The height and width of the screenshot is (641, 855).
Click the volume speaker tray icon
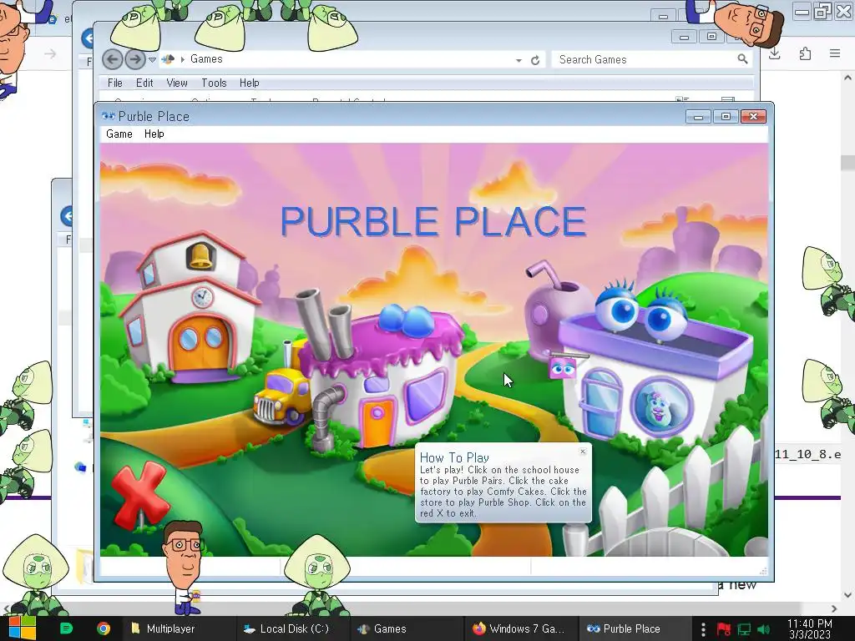coord(764,629)
